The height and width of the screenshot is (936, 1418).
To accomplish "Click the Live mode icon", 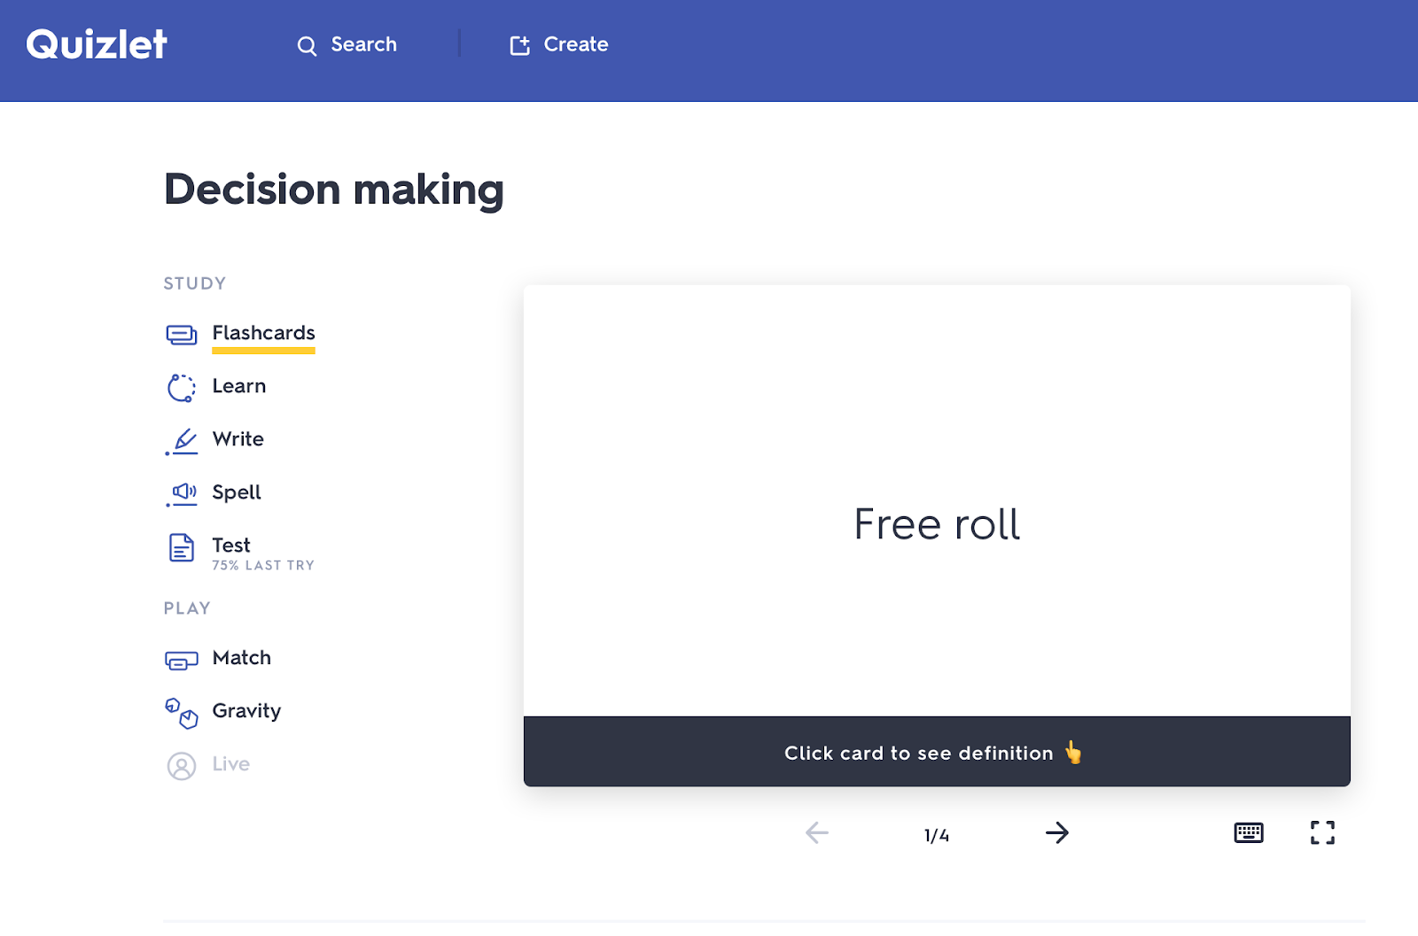I will coord(182,766).
